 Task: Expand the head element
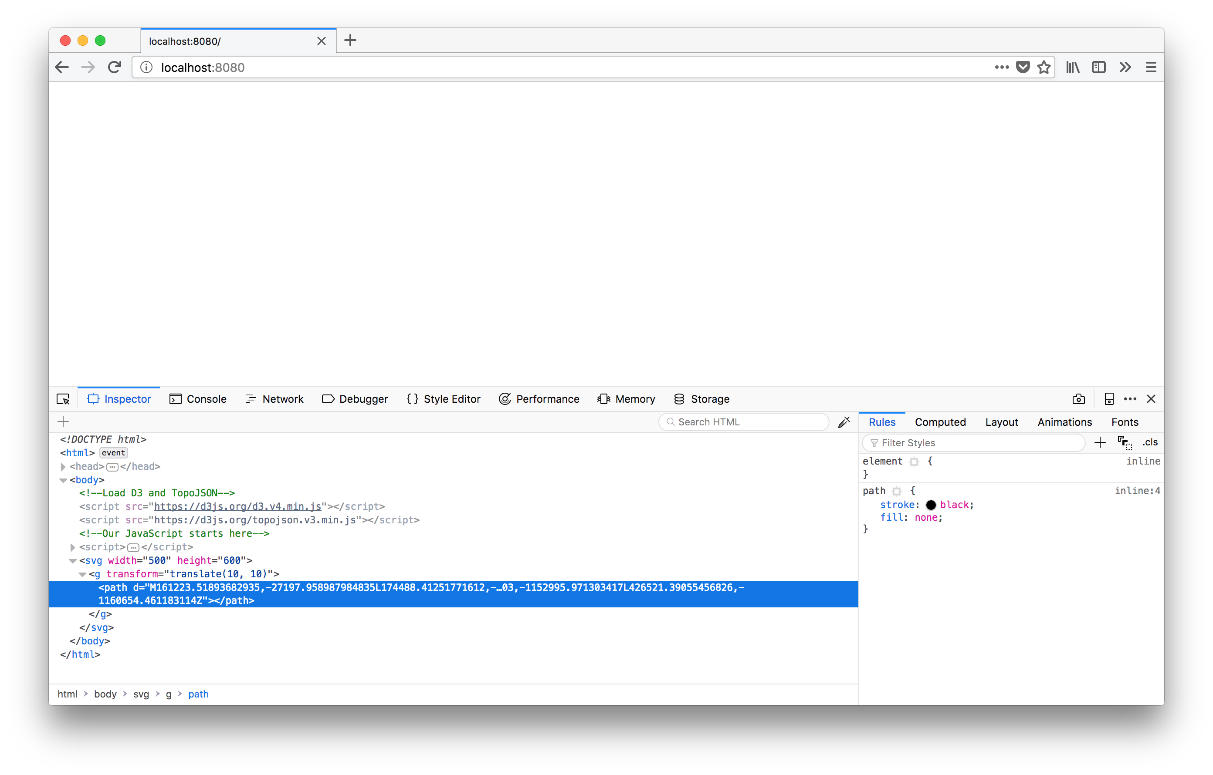click(64, 466)
